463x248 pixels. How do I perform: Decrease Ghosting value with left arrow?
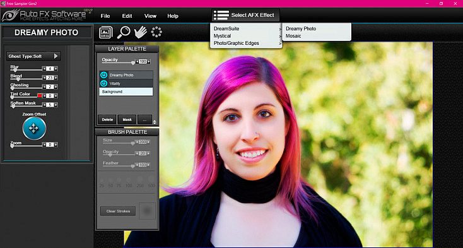tap(44, 87)
